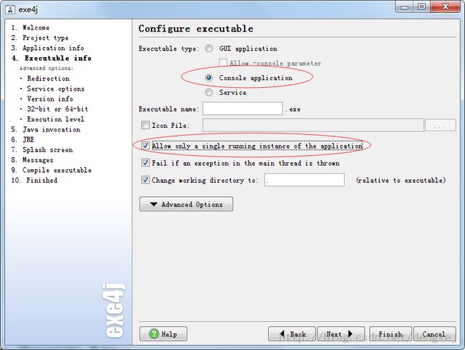Uncheck Allow only a single running instance

pos(145,146)
